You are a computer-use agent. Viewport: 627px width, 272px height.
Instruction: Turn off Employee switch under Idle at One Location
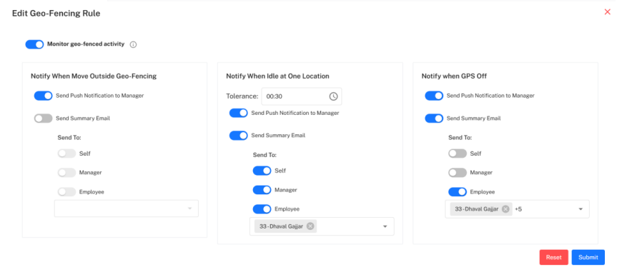pos(262,209)
